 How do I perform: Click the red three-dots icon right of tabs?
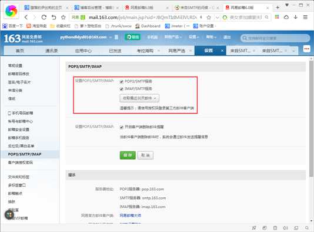306,49
